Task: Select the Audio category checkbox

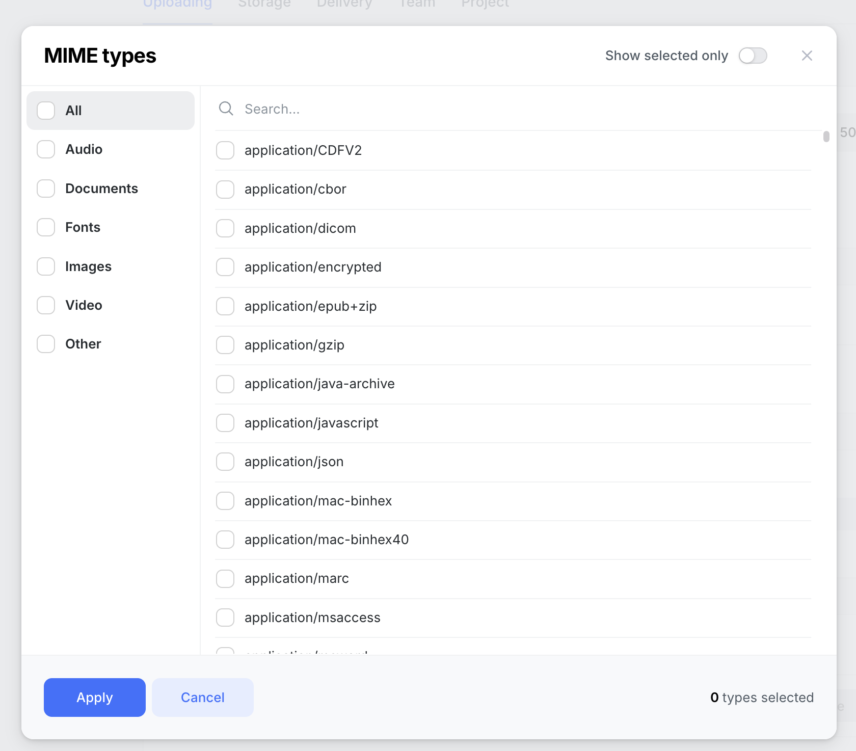Action: pos(46,149)
